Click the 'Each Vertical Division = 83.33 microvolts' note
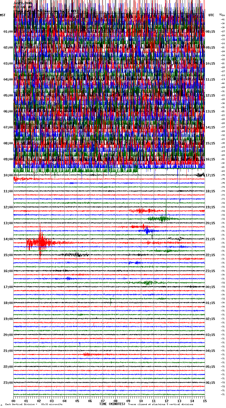Viewport: 226px width, 408px height. [34, 404]
